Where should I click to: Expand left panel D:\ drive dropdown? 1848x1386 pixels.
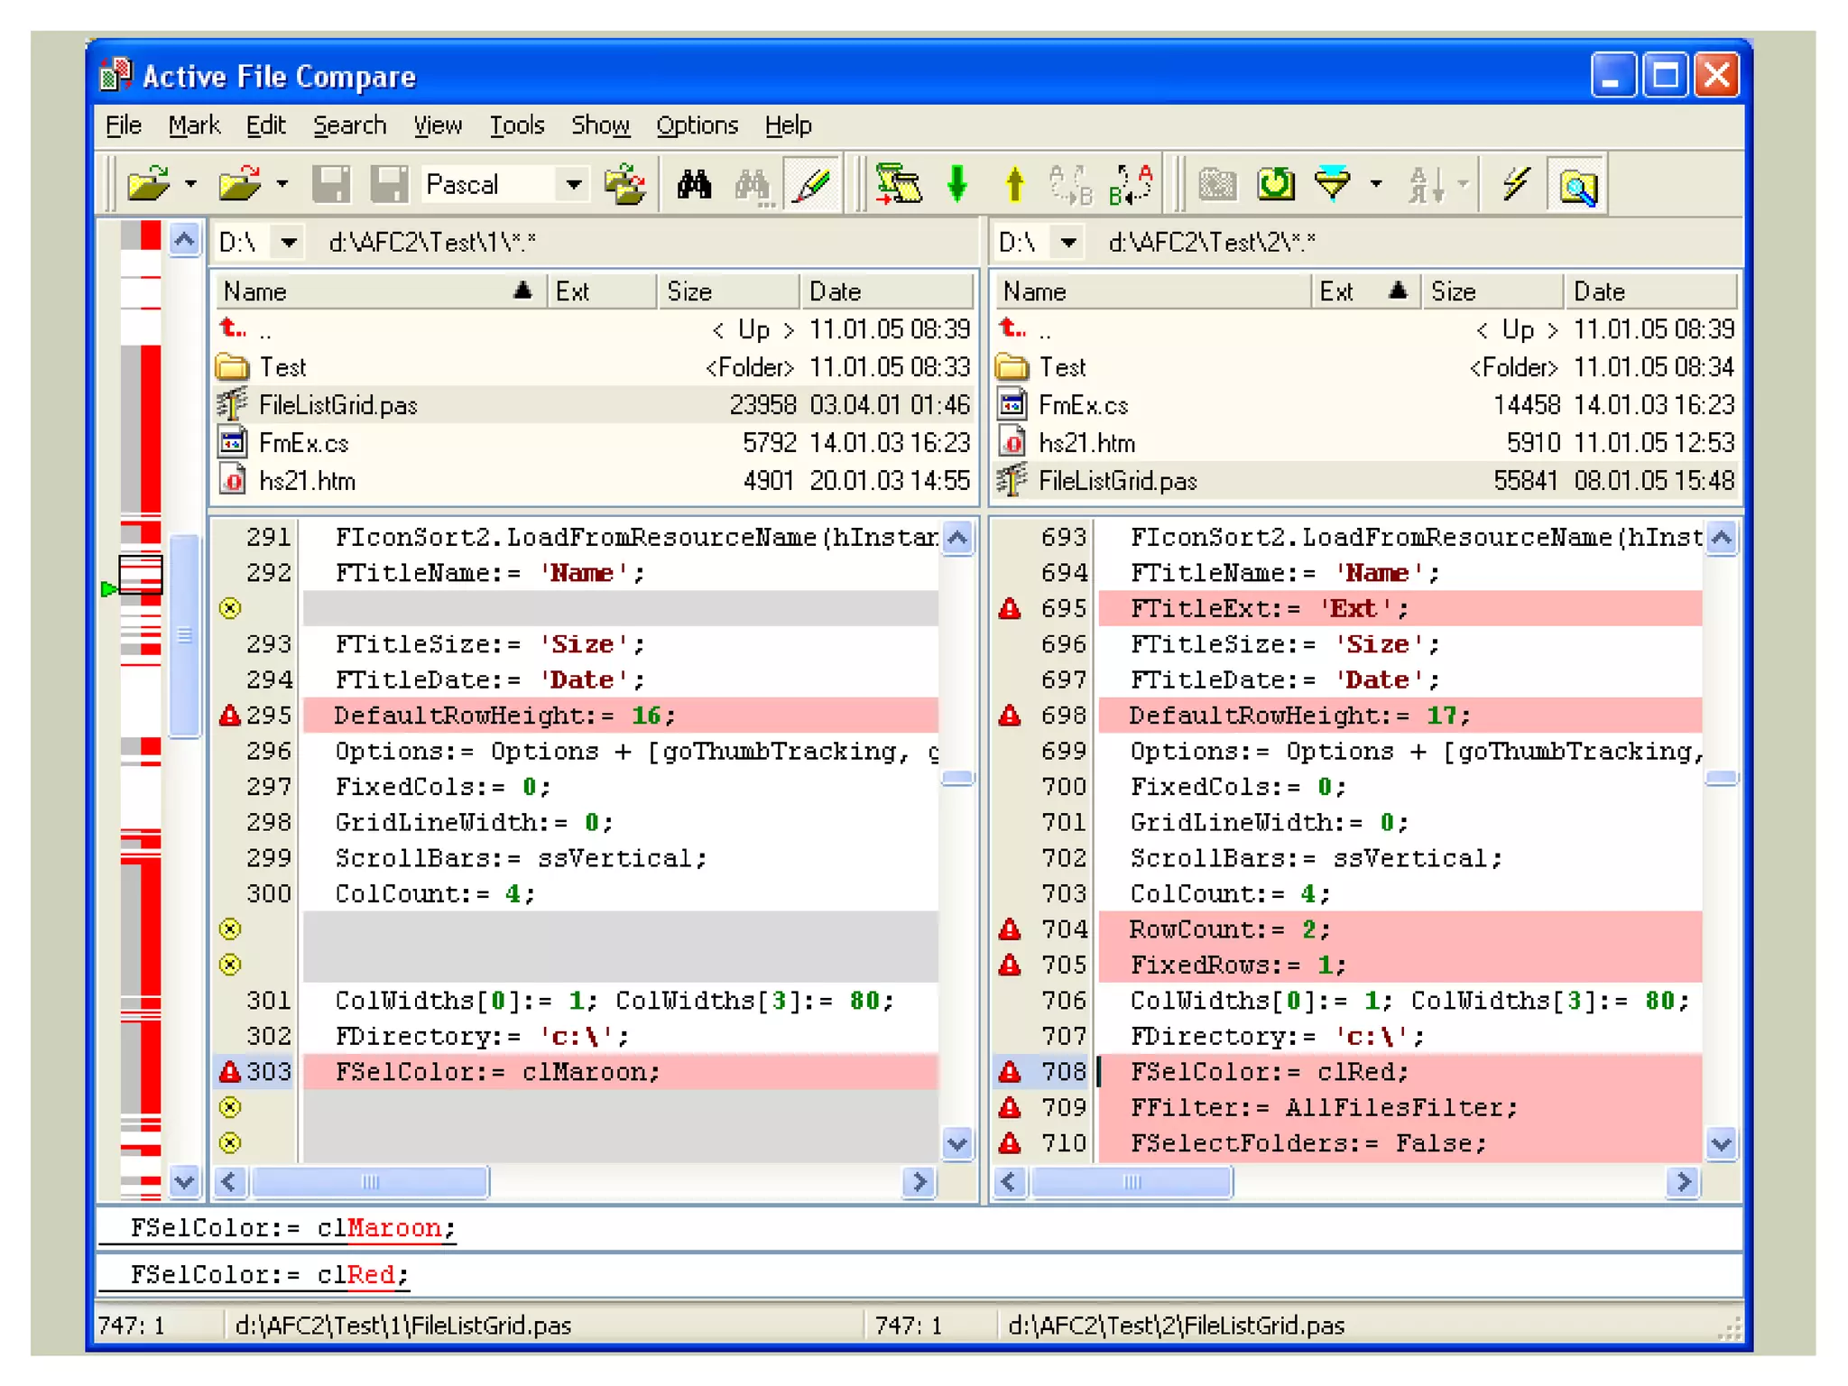coord(289,242)
